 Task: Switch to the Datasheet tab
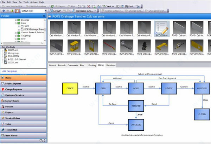pyautogui.click(x=111, y=65)
